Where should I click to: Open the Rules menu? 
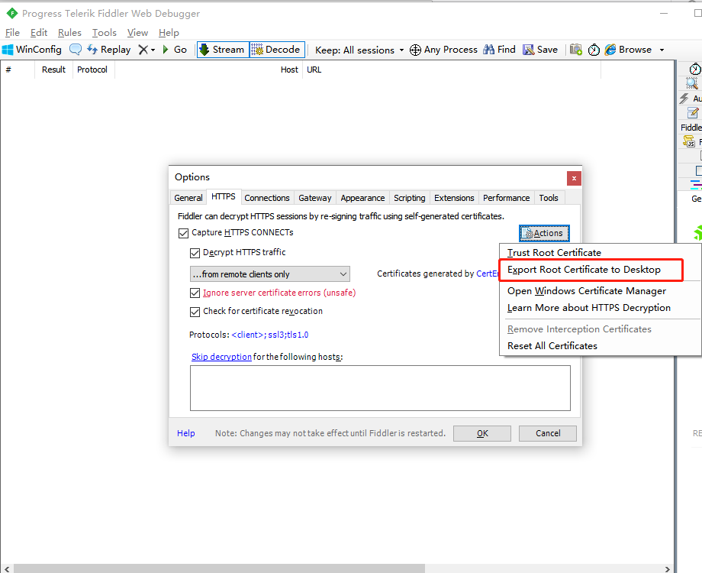point(69,33)
